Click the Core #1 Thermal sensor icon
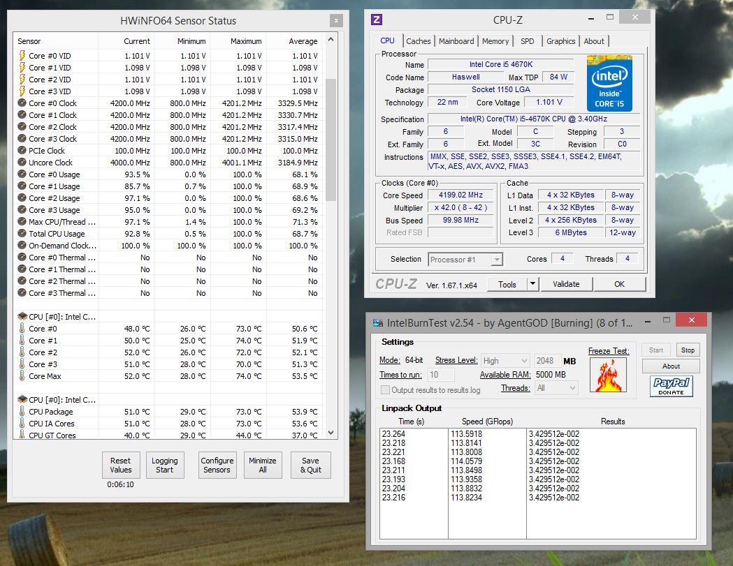 tap(22, 269)
